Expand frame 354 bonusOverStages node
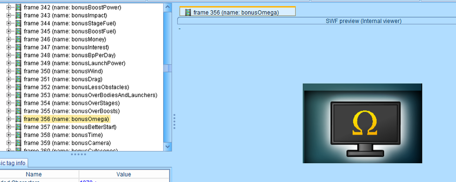Screen dimensions: 456x182 (x=9, y=103)
